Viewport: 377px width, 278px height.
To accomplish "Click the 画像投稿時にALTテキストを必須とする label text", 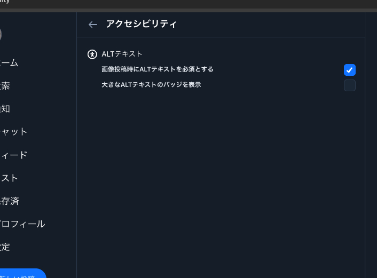I will tap(157, 69).
